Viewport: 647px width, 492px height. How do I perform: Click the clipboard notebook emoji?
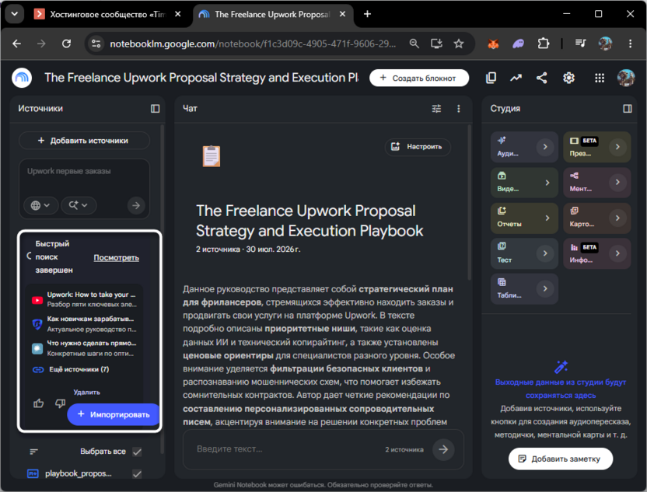(212, 156)
